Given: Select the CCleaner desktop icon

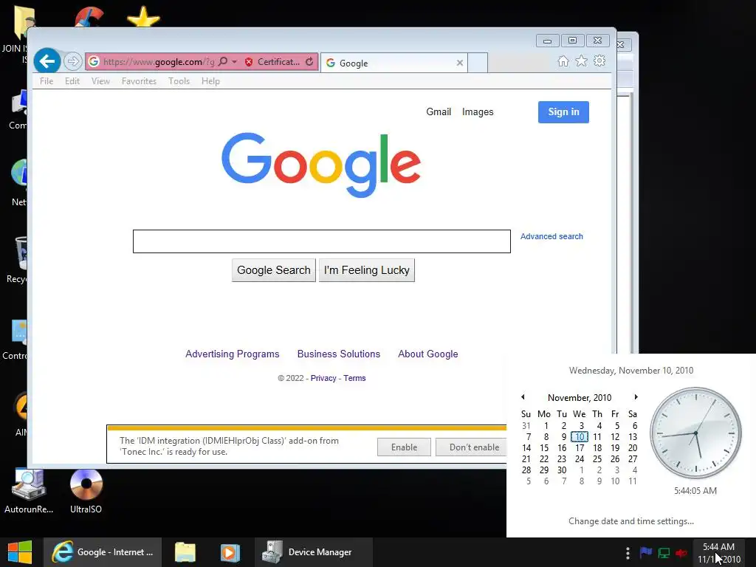Looking at the screenshot, I should 89,17.
